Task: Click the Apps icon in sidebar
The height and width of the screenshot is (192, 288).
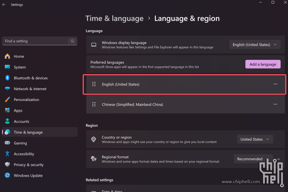Action: pos(7,110)
